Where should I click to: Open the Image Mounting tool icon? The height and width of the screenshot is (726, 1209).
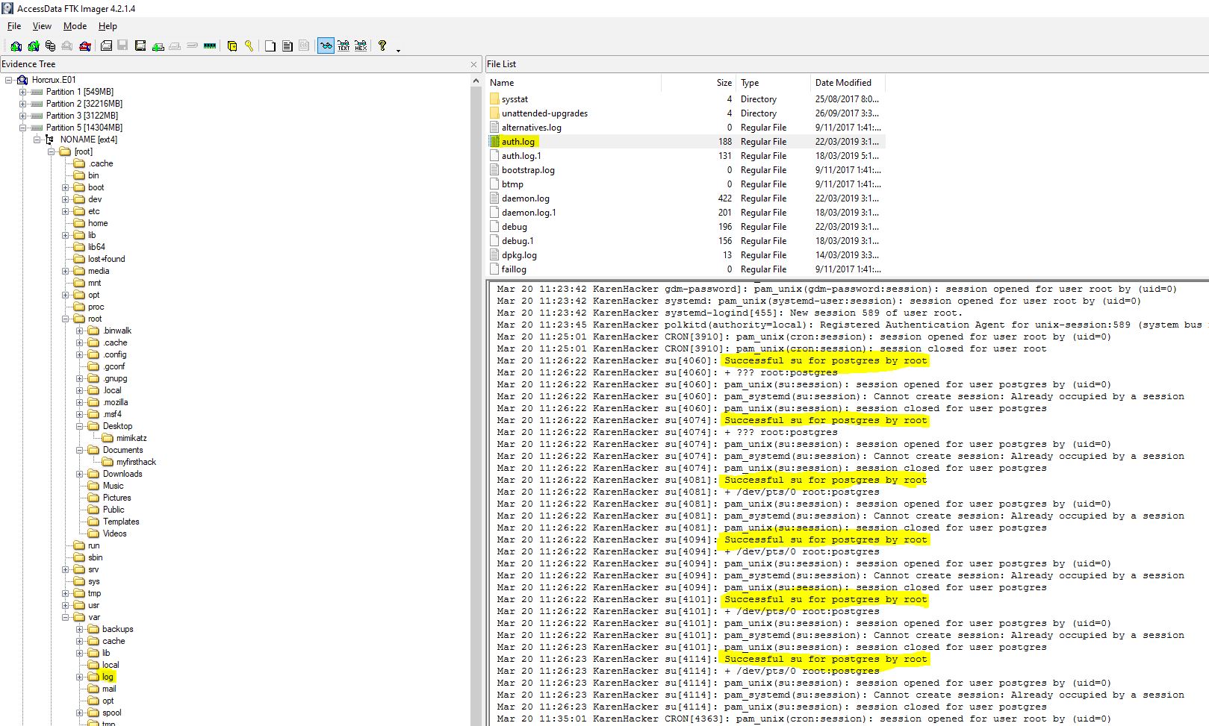(x=50, y=46)
